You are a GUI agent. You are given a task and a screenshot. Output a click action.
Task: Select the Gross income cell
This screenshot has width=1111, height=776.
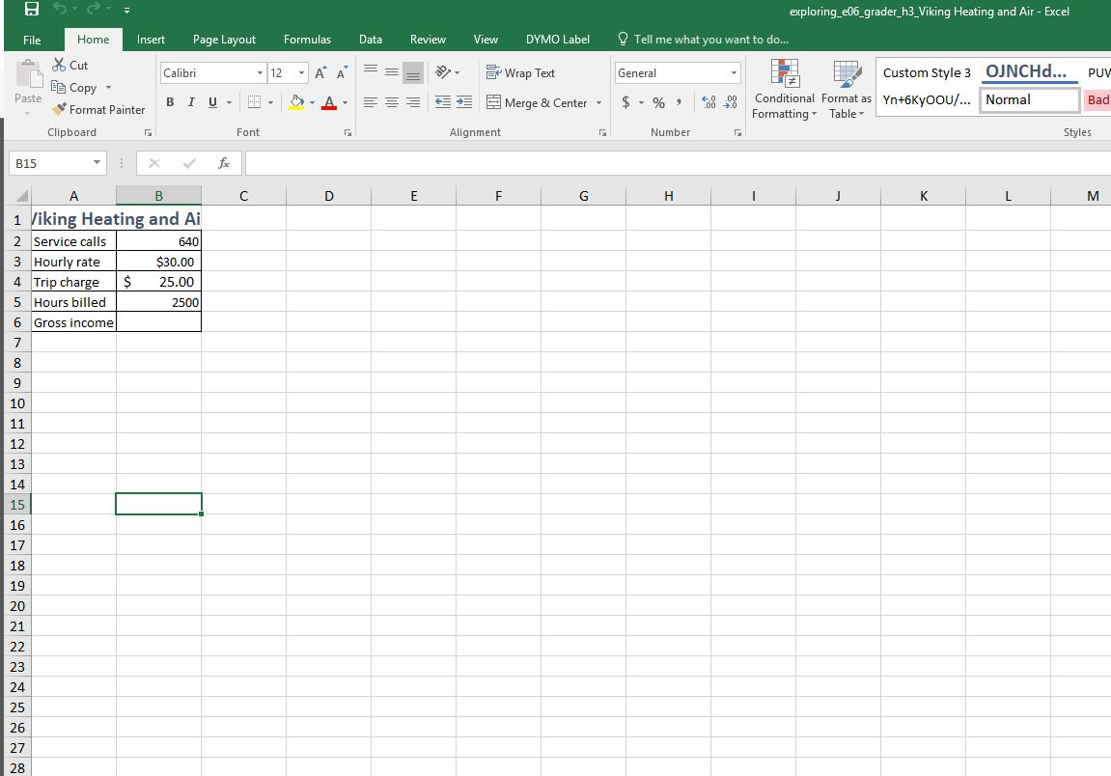coord(73,322)
